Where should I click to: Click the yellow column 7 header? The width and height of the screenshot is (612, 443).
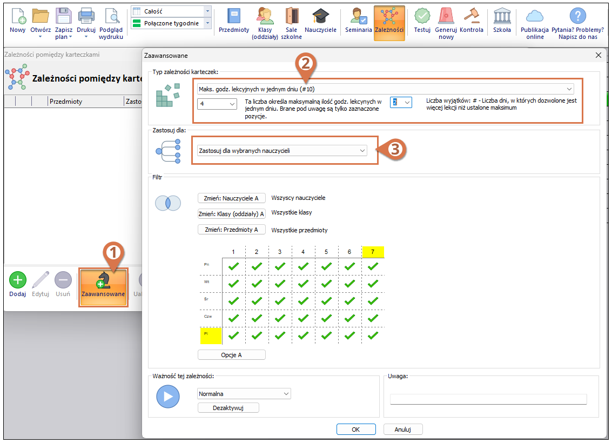pyautogui.click(x=373, y=252)
